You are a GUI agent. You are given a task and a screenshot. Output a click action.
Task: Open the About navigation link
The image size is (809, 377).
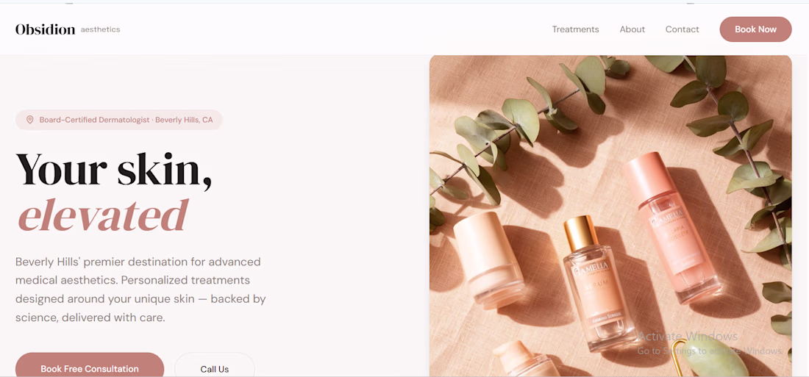632,29
